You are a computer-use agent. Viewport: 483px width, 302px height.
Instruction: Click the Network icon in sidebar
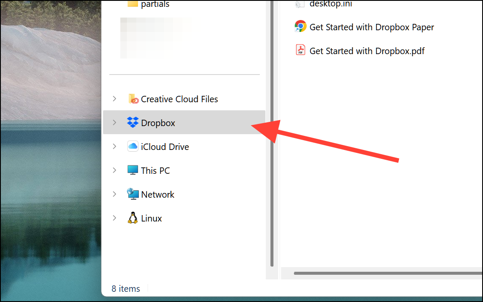click(x=133, y=194)
